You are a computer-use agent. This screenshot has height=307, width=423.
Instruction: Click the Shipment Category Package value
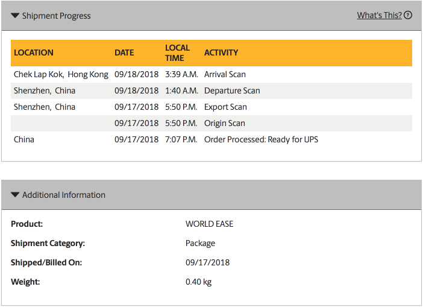click(x=200, y=243)
